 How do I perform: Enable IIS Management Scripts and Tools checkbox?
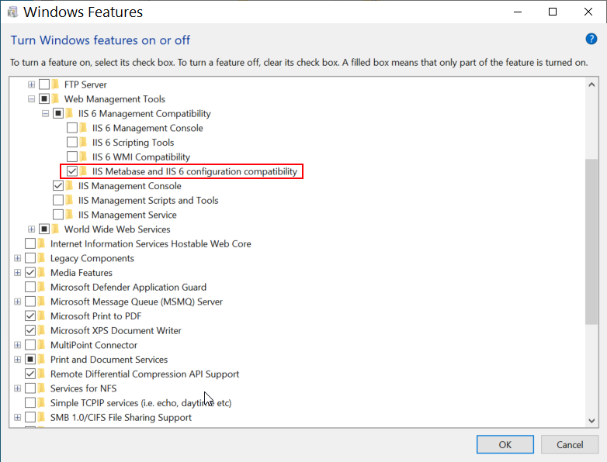(x=58, y=200)
